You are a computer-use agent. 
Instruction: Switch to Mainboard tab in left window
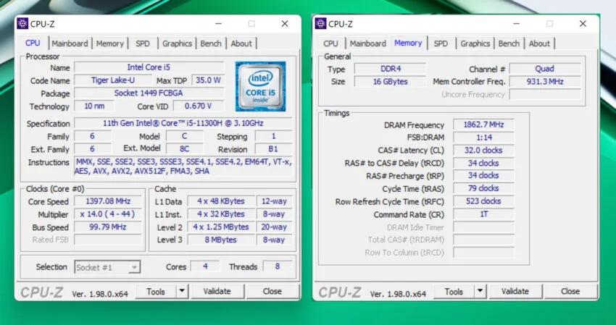click(x=70, y=43)
